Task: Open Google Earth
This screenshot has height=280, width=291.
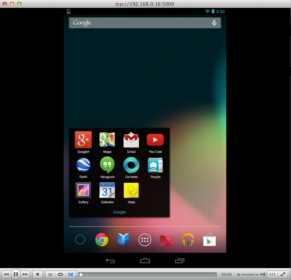Action: 83,165
